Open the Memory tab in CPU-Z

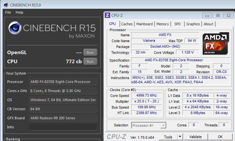coord(163,24)
